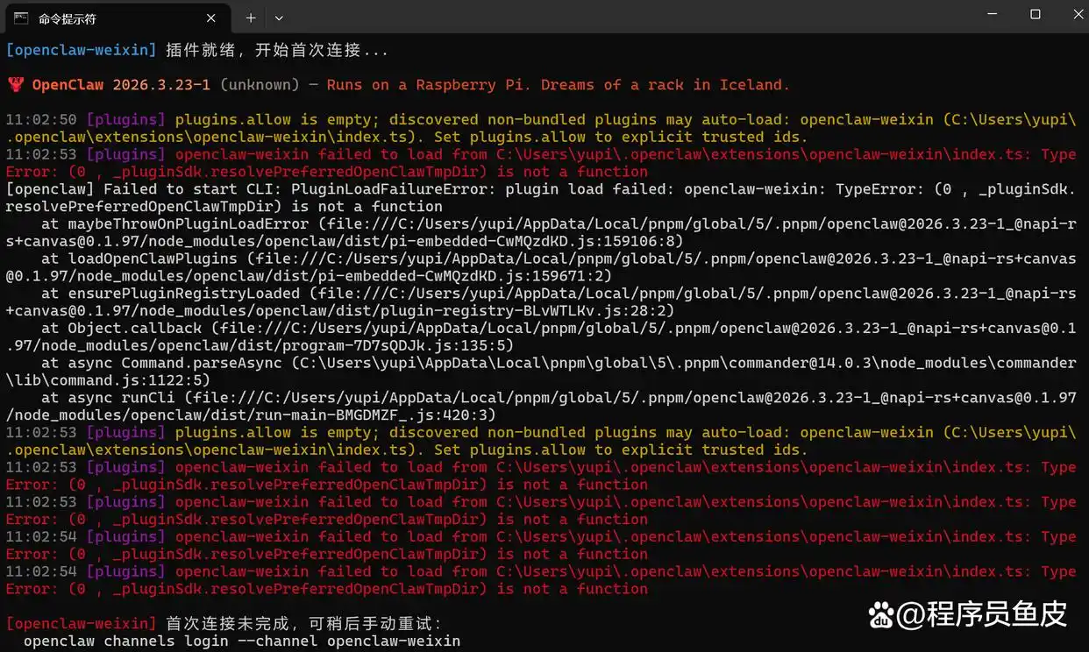Click the Restore Down window control
1089x652 pixels.
(x=1034, y=14)
